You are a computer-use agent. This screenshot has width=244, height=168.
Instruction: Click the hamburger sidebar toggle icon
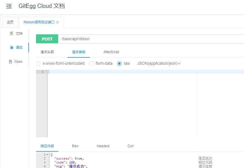coord(9,6)
